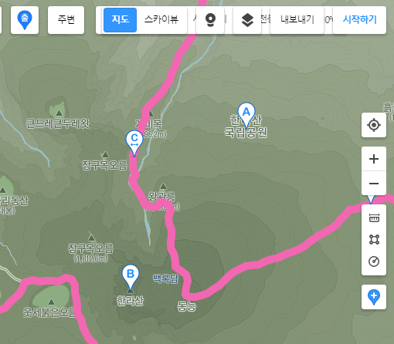Zoom out with the minus button
Viewport: 394px width, 344px height.
pos(374,184)
